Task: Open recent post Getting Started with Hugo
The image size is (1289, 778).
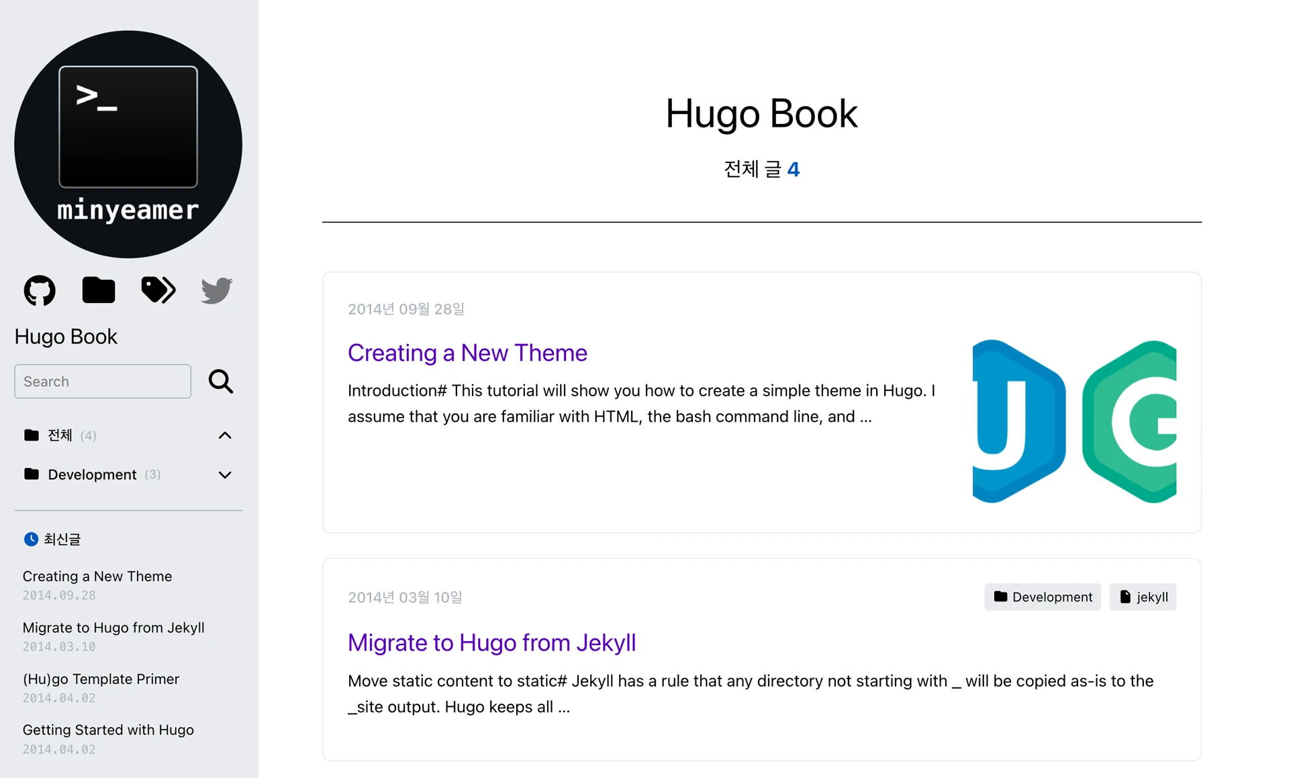Action: tap(108, 730)
